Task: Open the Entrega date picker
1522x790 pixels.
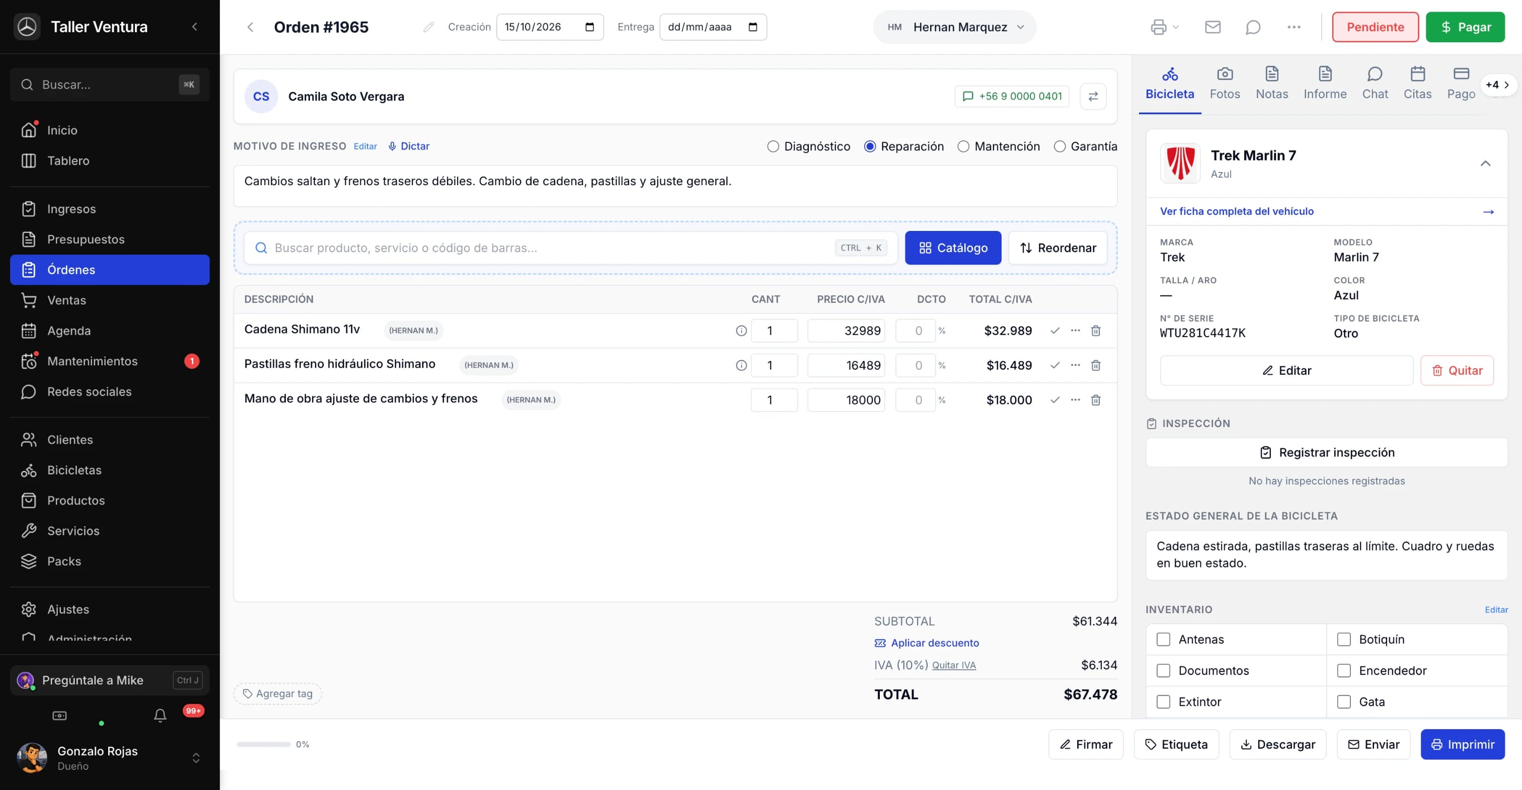Action: pyautogui.click(x=752, y=27)
